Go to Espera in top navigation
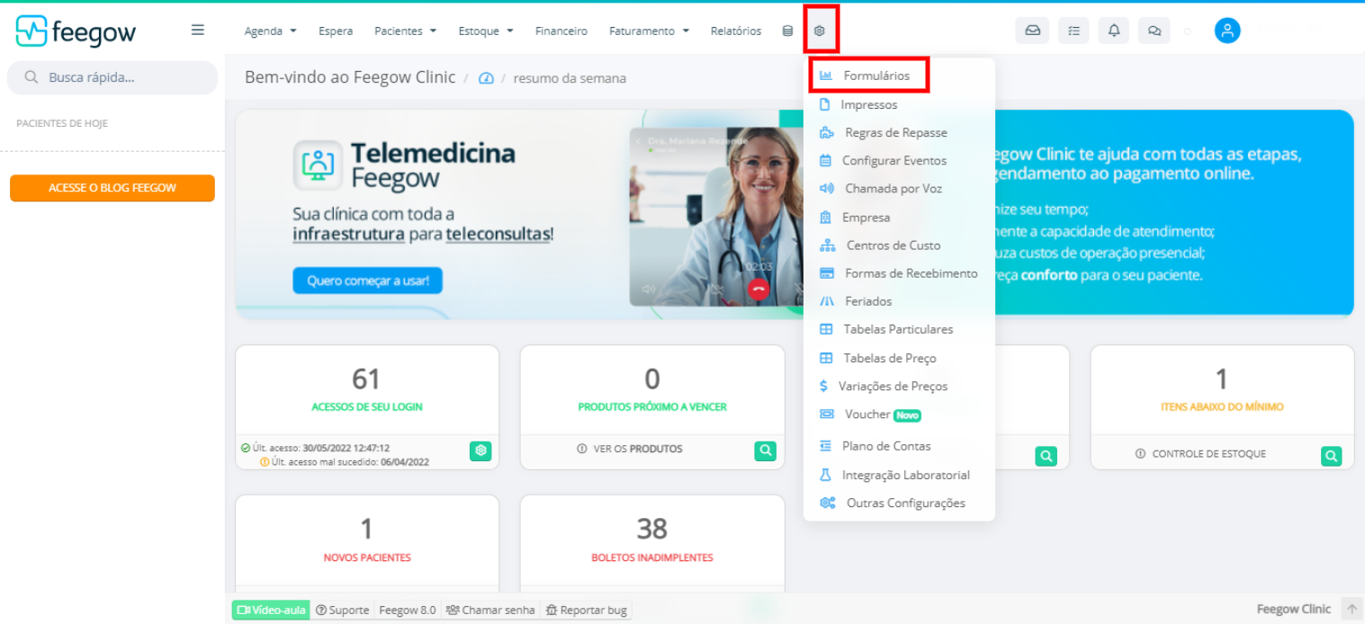Viewport: 1365px width, 624px height. click(x=336, y=31)
